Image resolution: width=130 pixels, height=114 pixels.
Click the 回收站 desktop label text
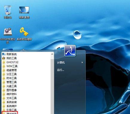[x=8, y=17]
